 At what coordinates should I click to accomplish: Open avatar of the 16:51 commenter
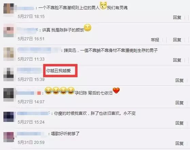coord(8,31)
